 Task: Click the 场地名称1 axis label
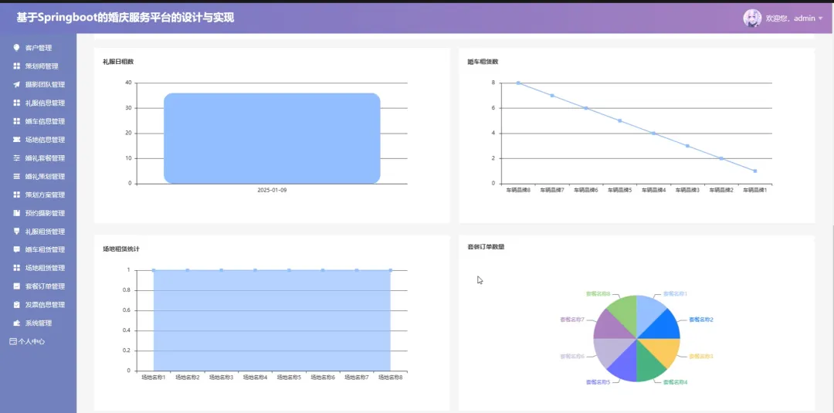153,377
